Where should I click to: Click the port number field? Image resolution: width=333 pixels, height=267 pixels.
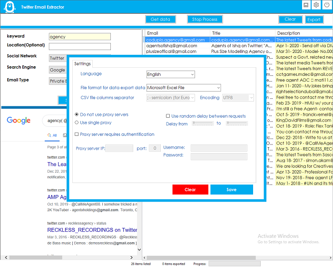click(155, 148)
